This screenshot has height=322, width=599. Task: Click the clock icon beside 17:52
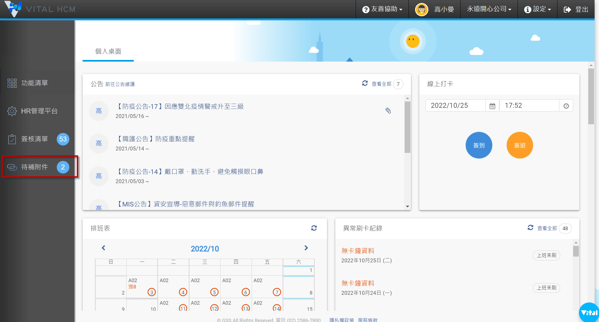[x=566, y=106]
